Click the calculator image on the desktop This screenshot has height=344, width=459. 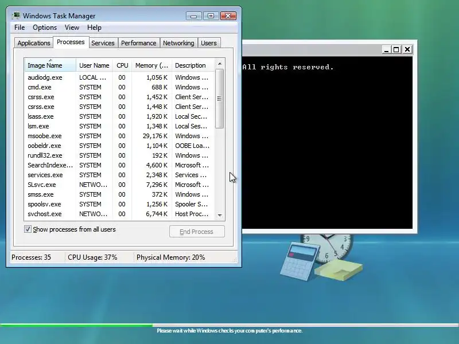[x=299, y=261]
